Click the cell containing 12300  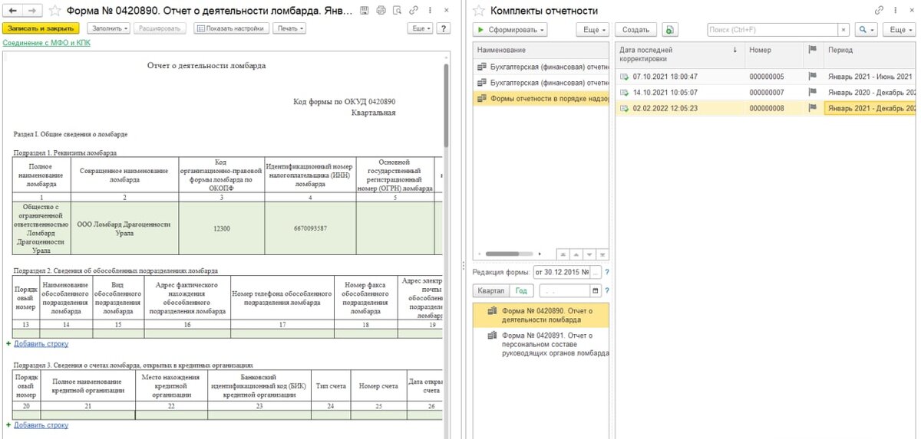[220, 228]
